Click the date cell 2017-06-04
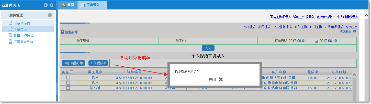This screenshot has height=104, width=371. pos(339,83)
